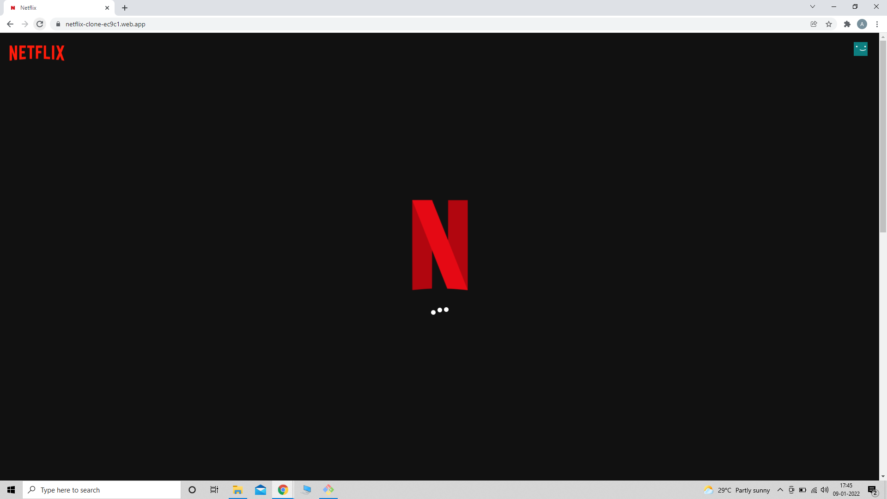Open the Netflix home via the NETFLIX logo
887x499 pixels.
[36, 53]
